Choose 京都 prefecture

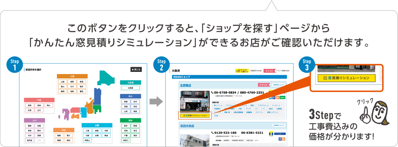coord(106,130)
